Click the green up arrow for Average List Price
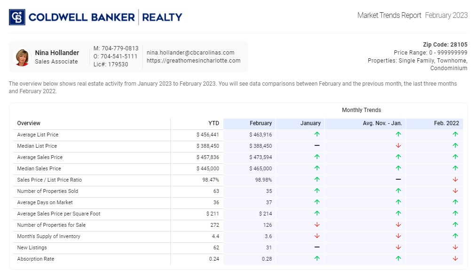This screenshot has height=271, width=473. pos(317,135)
